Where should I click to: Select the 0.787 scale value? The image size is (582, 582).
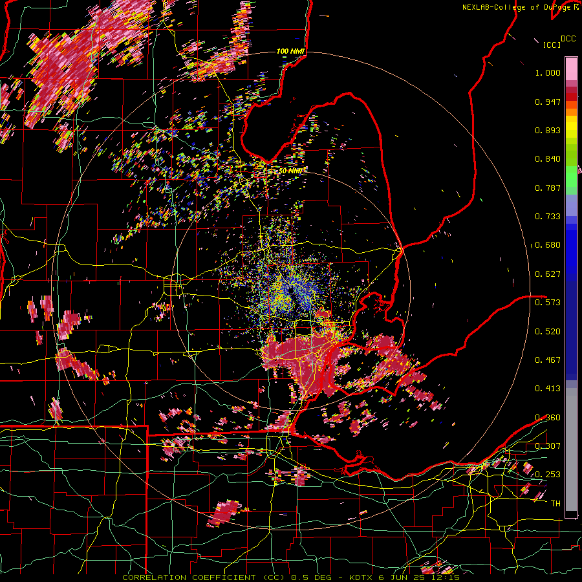[x=548, y=188]
